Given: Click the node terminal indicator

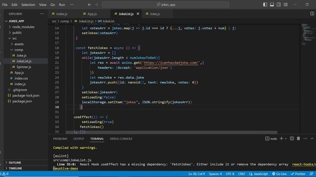Looking at the screenshot, I should [x=271, y=139].
